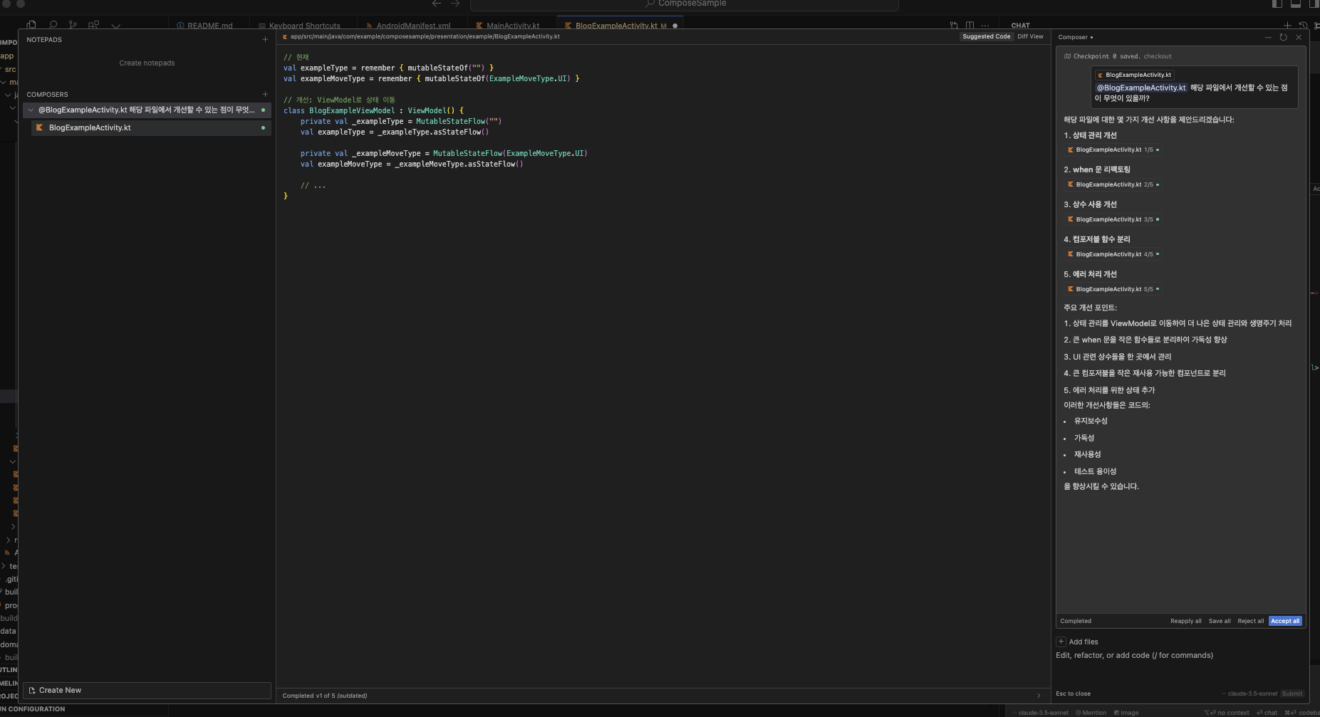Start new chat with plus icon
Viewport: 1320px width, 717px height.
pos(1287,26)
